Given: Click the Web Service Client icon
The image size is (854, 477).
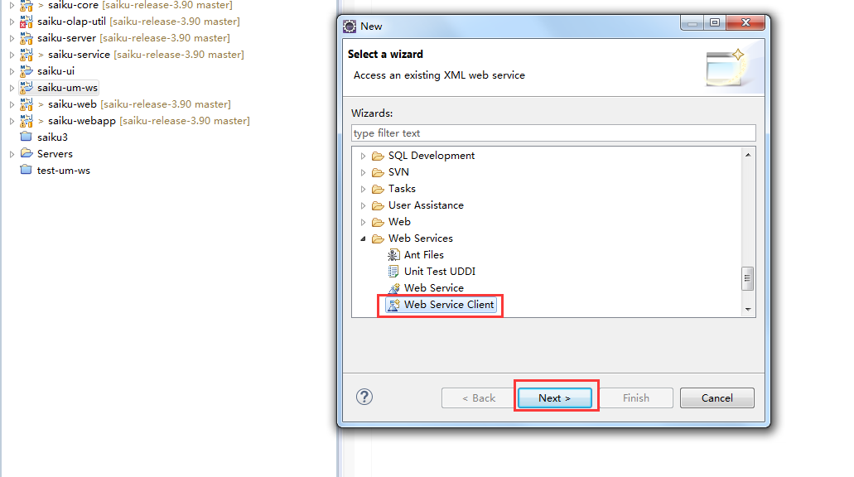Looking at the screenshot, I should 393,305.
